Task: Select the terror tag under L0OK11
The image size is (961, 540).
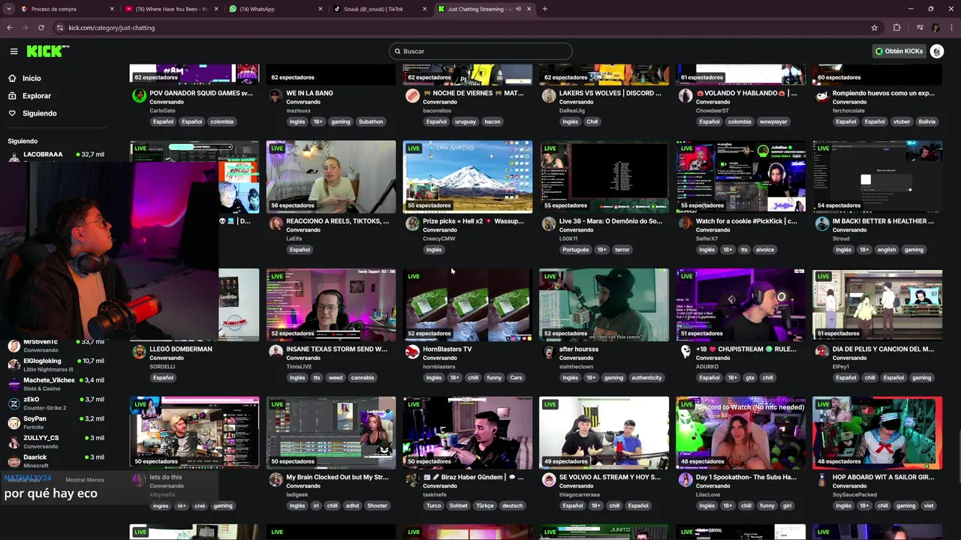Action: [x=622, y=250]
